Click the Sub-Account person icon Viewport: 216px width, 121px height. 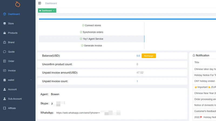point(5,99)
